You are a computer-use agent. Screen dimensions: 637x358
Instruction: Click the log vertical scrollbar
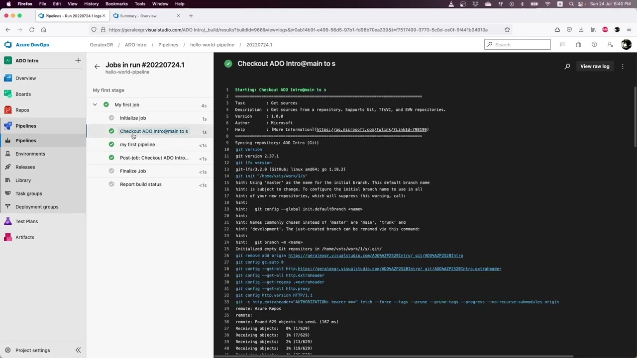pos(635,117)
